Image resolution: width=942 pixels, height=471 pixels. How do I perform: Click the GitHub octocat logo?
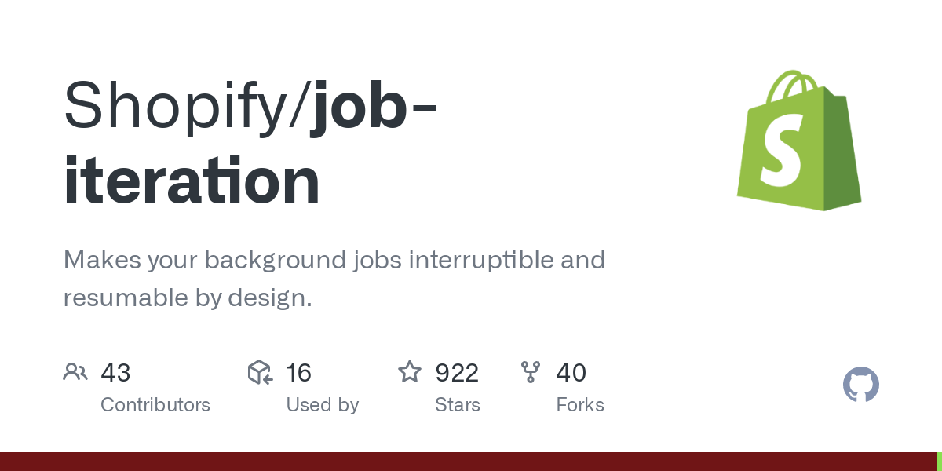(860, 385)
